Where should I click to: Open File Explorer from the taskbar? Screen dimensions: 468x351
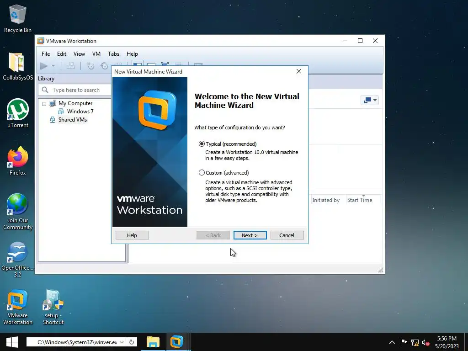click(153, 342)
